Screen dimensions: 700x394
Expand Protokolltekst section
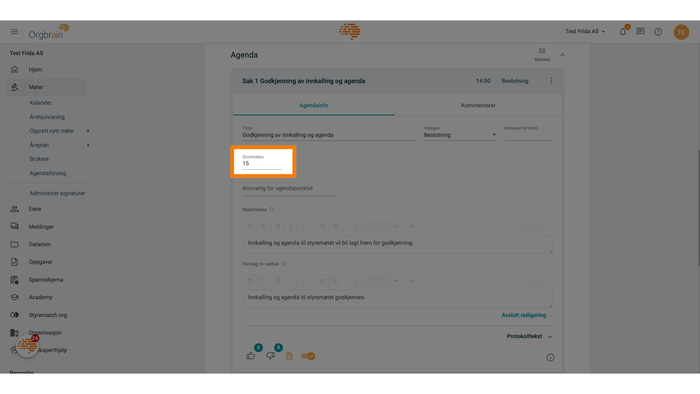click(530, 336)
